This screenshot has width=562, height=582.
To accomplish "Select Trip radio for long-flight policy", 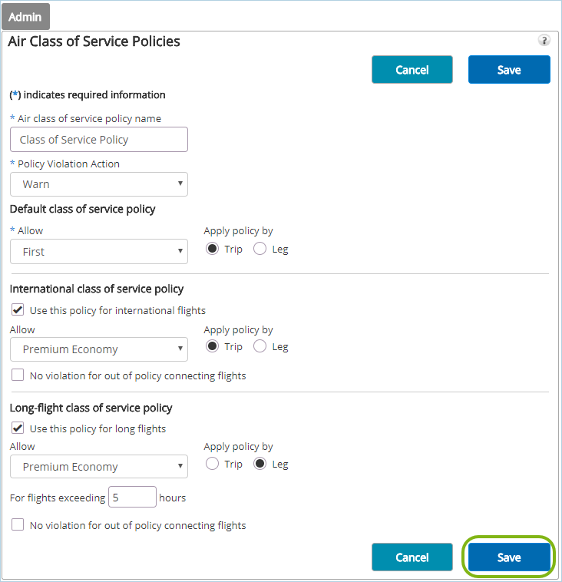I will (x=213, y=464).
